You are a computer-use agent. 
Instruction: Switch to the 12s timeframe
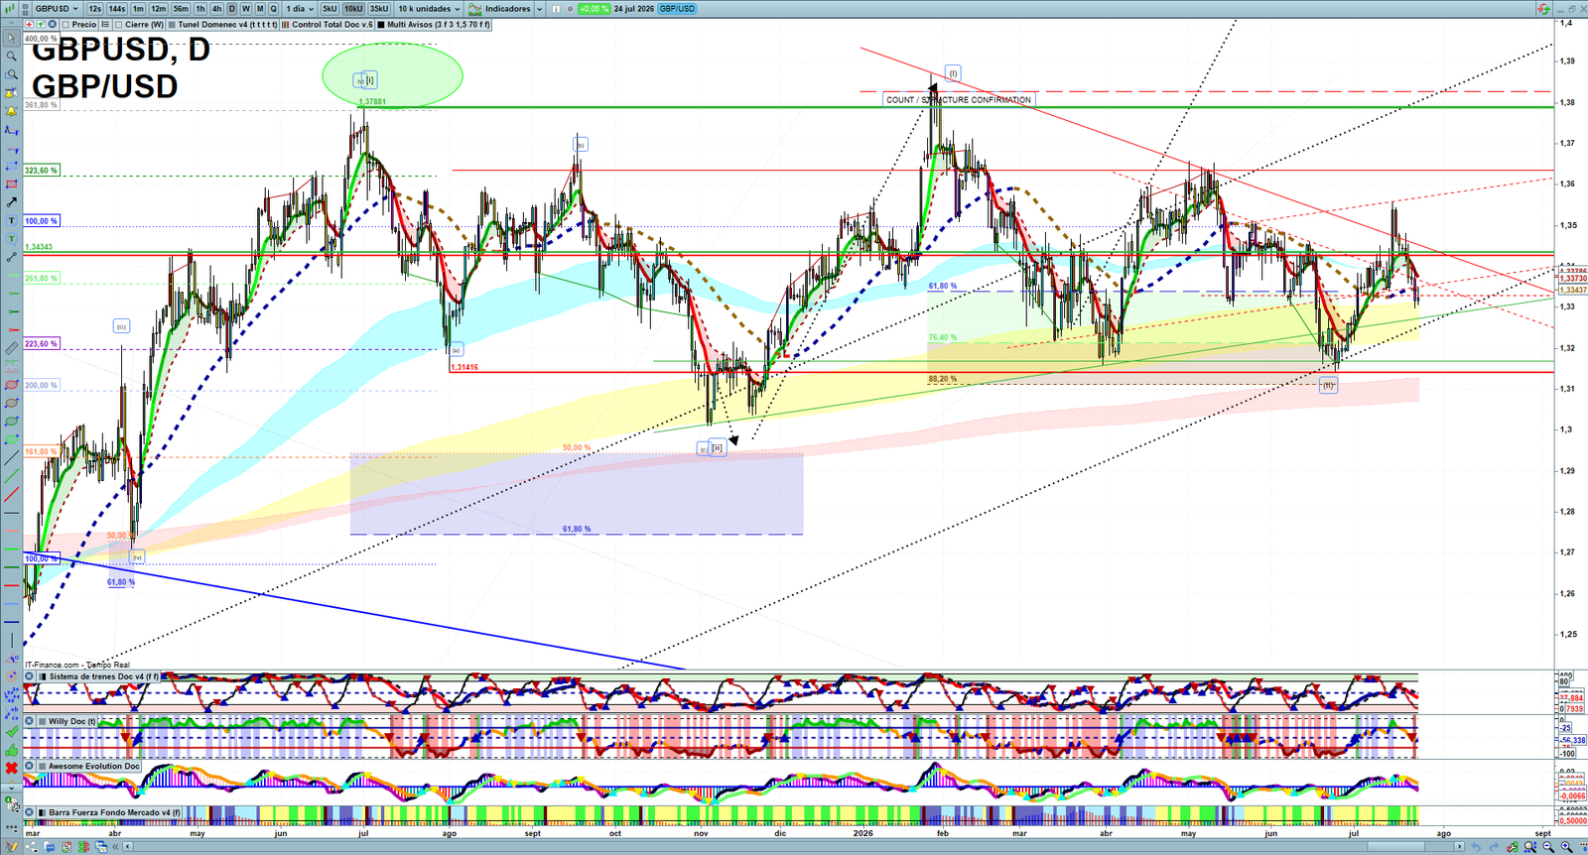(95, 9)
